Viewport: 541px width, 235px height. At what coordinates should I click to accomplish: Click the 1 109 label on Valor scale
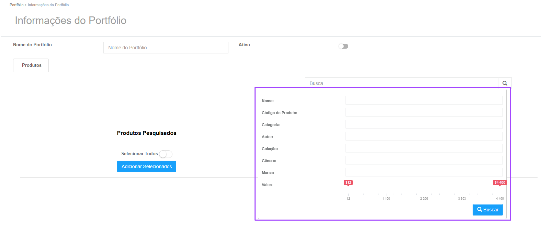click(386, 198)
